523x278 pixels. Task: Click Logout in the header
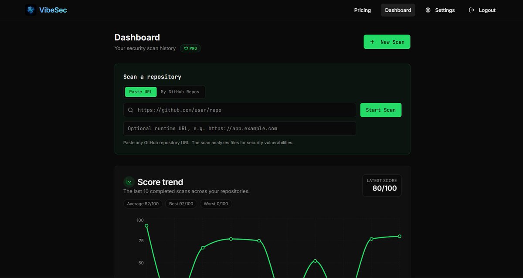coord(482,10)
